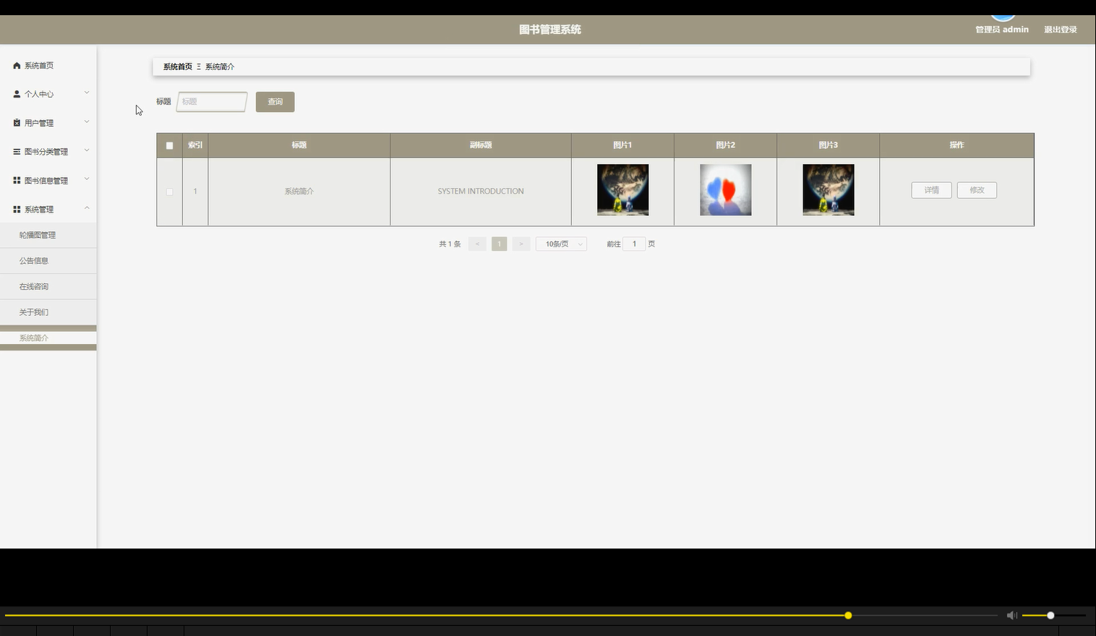The width and height of the screenshot is (1096, 636).
Task: Open the 图片2 blue and red hearts thumbnail
Action: tap(725, 190)
